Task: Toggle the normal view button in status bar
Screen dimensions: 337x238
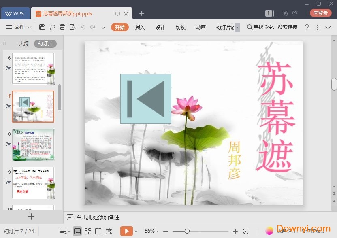Action: point(77,231)
